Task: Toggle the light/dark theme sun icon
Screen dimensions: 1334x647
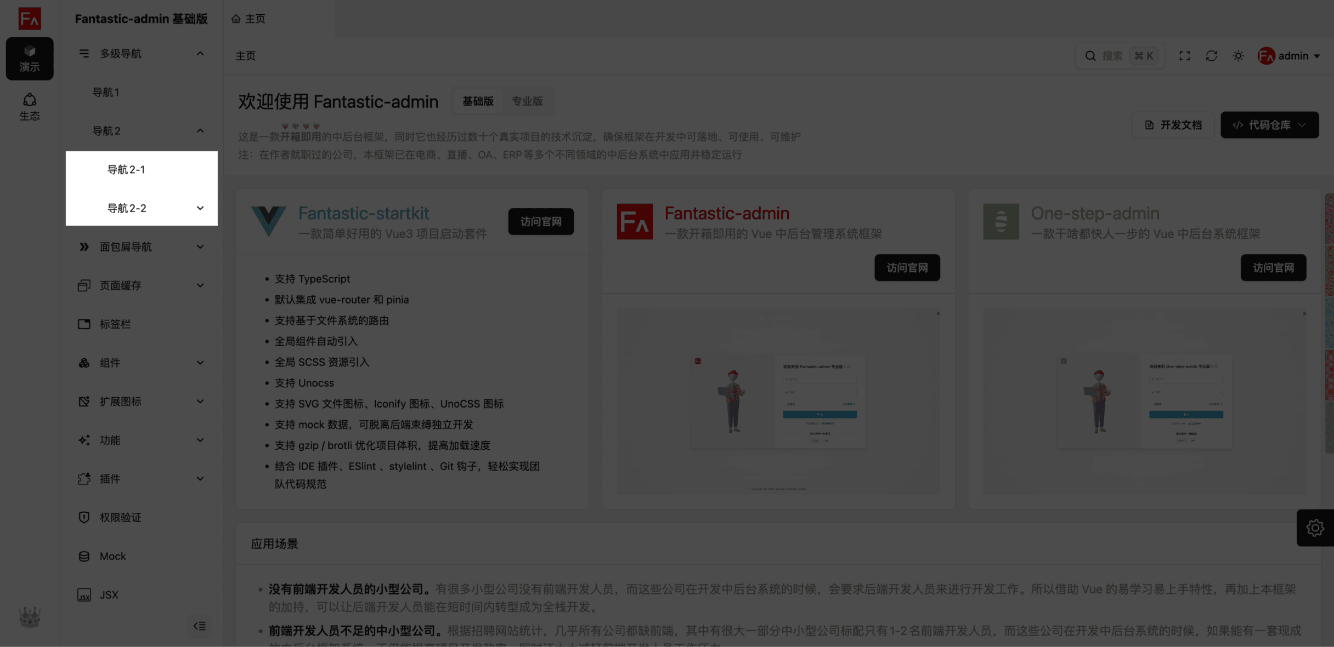Action: point(1239,56)
